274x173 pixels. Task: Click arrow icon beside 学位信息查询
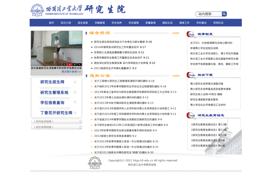75,102
